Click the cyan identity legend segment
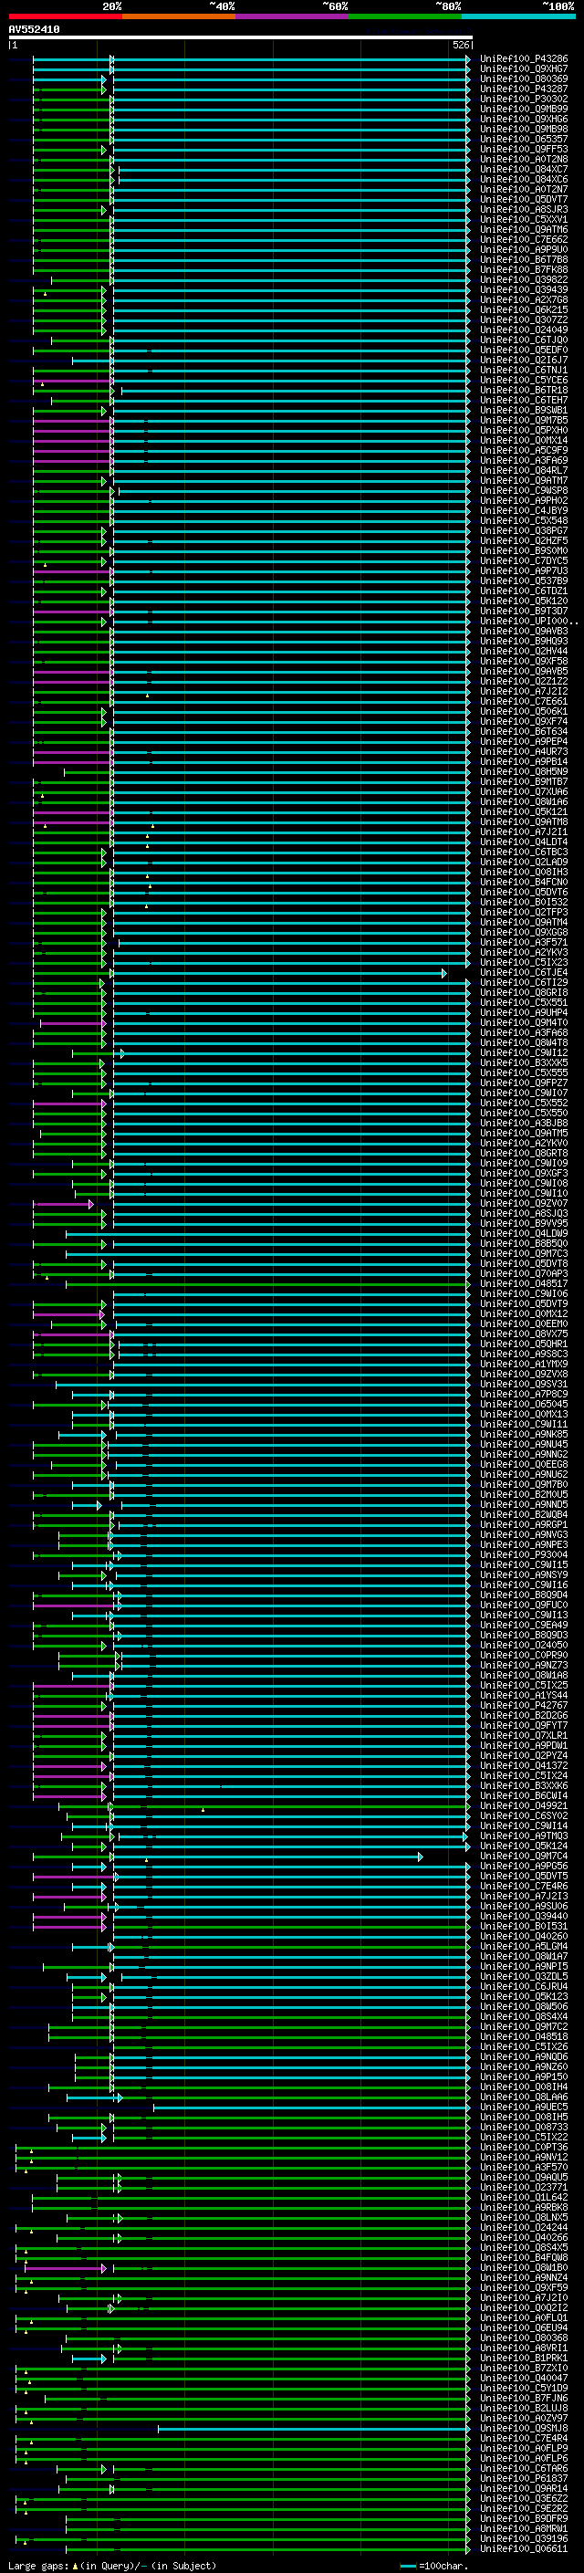 519,16
